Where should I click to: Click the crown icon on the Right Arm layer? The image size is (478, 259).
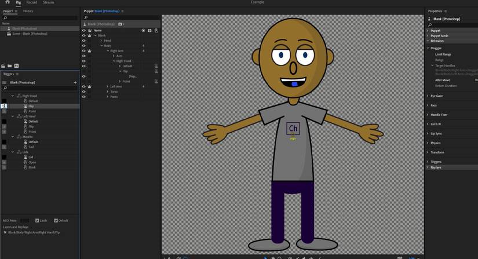tap(89, 51)
